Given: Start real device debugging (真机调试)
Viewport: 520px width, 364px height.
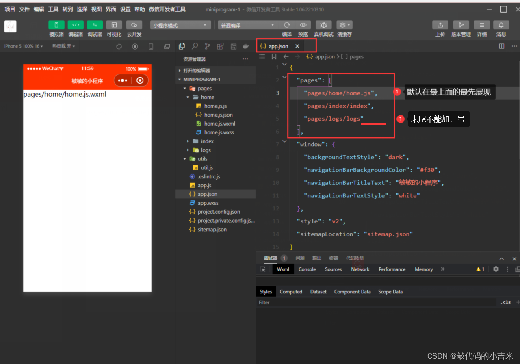Looking at the screenshot, I should (x=324, y=25).
